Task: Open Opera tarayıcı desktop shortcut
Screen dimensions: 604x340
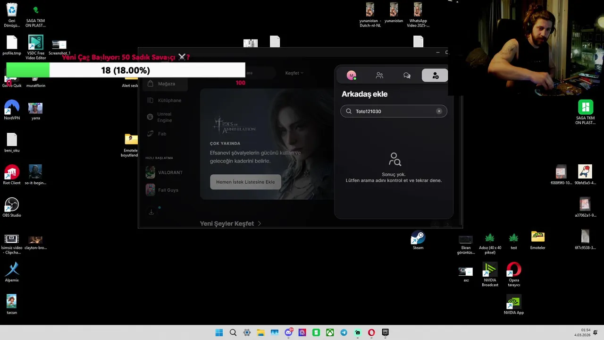Action: click(514, 275)
